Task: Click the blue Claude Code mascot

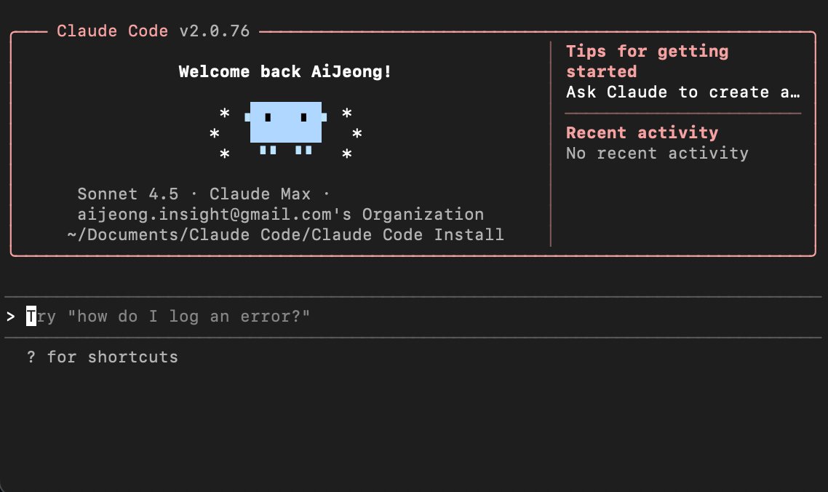Action: pyautogui.click(x=285, y=123)
